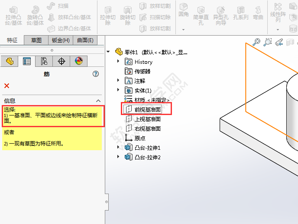
Task: Click the Previous View icon
Action: coord(279,42)
